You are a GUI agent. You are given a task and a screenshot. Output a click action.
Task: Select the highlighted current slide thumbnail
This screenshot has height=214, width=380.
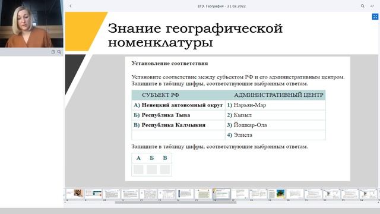coord(221,194)
